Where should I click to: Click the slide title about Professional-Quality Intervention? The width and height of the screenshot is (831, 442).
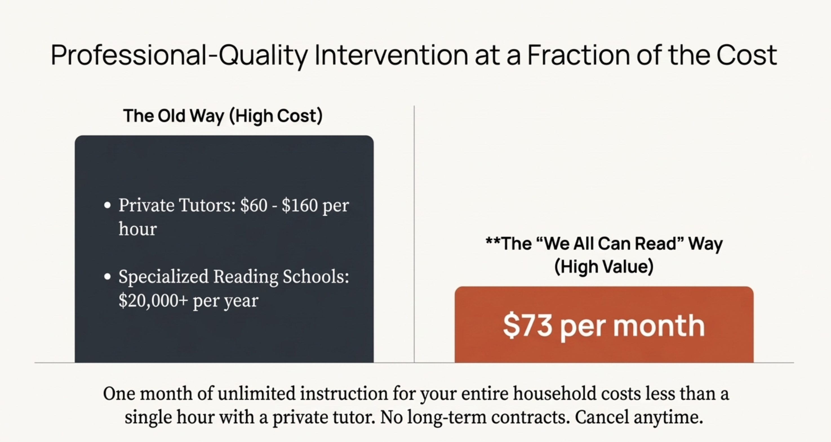point(414,55)
